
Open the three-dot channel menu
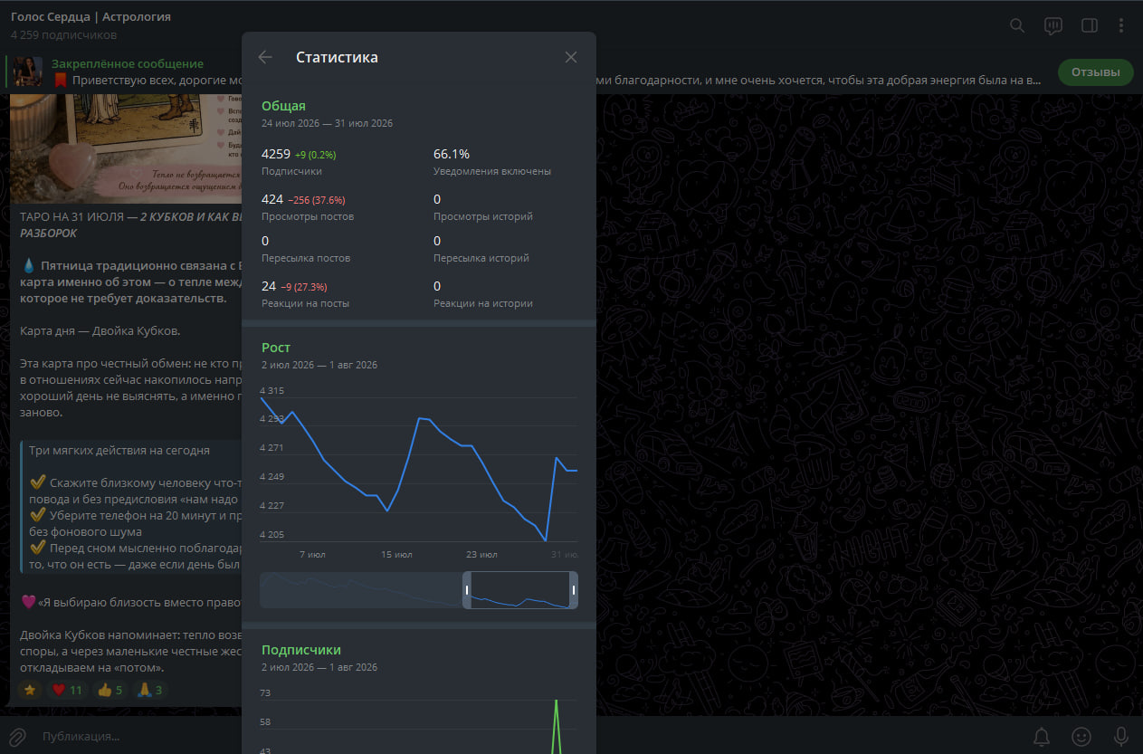(1122, 25)
